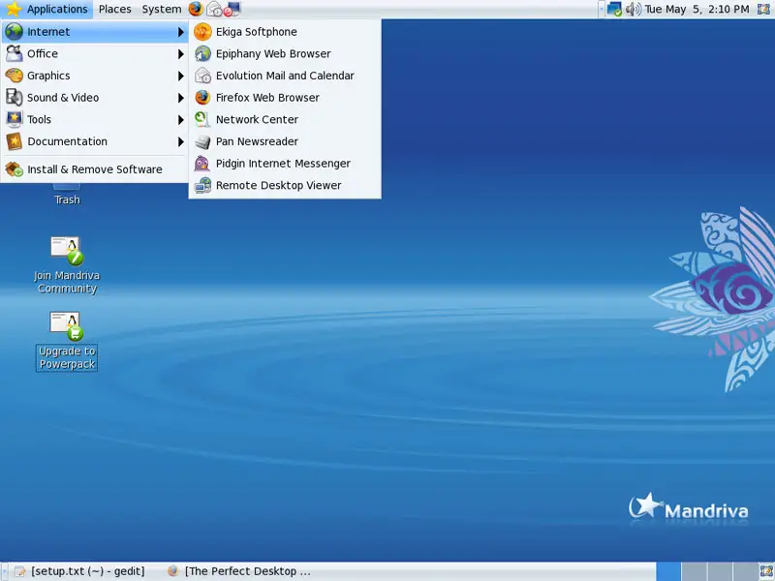The image size is (775, 581).
Task: Select the Join Mandriva Community desktop icon
Action: (x=67, y=265)
